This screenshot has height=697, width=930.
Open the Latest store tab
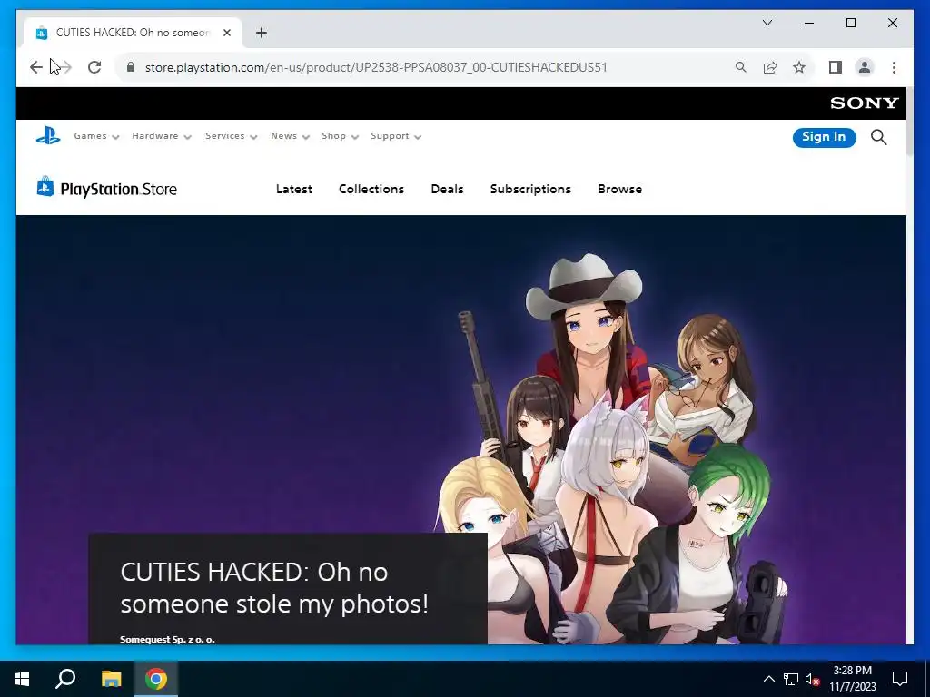coord(293,189)
